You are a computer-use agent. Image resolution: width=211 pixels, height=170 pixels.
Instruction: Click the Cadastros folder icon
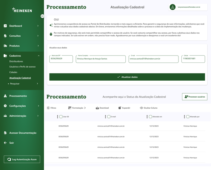point(5,56)
